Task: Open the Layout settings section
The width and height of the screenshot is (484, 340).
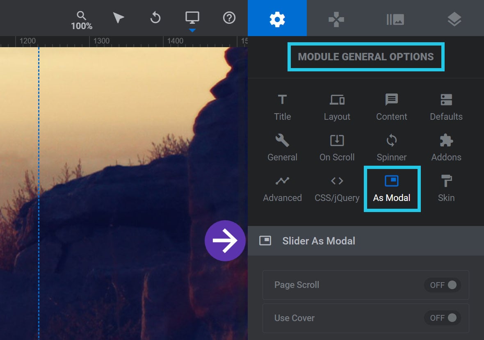Action: point(337,107)
